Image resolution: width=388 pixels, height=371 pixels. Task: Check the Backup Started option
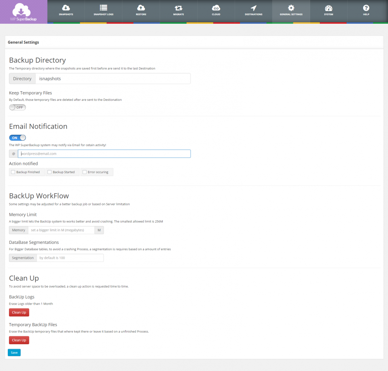[x=49, y=172]
